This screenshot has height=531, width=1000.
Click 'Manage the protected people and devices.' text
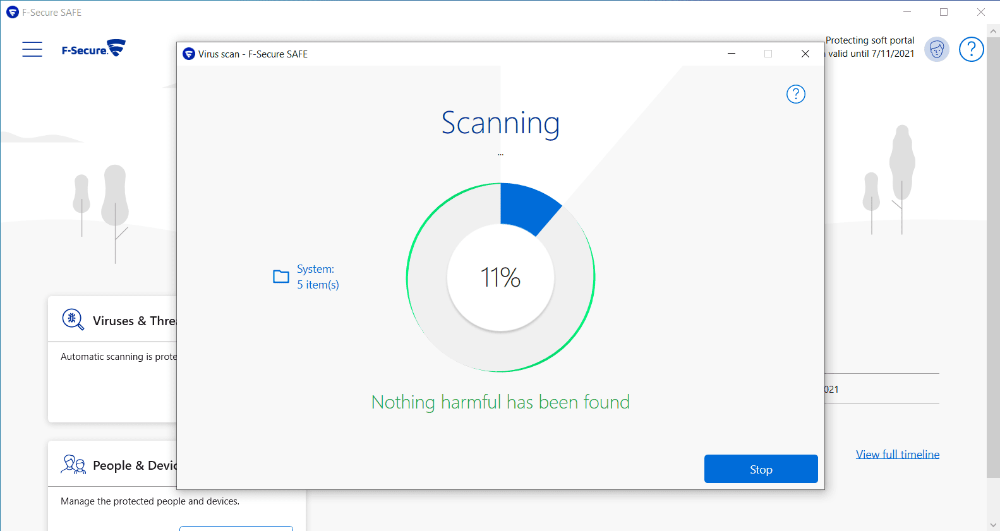150,501
